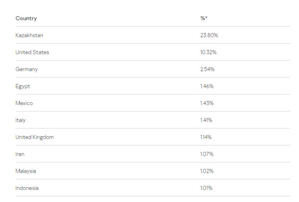299x202 pixels.
Task: Select the Italy row label
Action: (x=20, y=120)
